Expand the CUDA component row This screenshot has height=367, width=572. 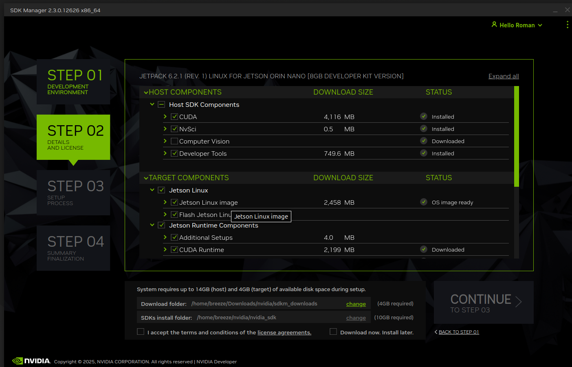click(x=165, y=117)
